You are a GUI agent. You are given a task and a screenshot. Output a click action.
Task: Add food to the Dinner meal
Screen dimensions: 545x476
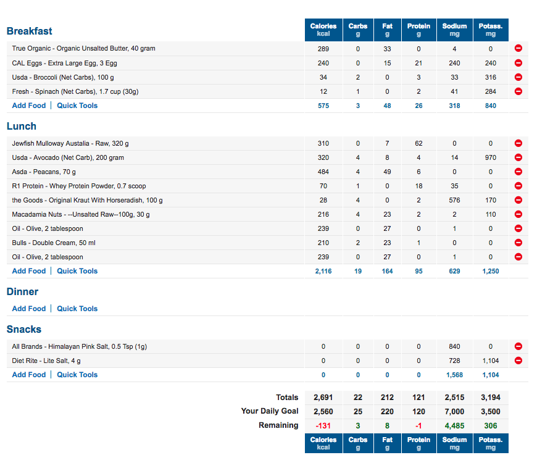point(29,309)
